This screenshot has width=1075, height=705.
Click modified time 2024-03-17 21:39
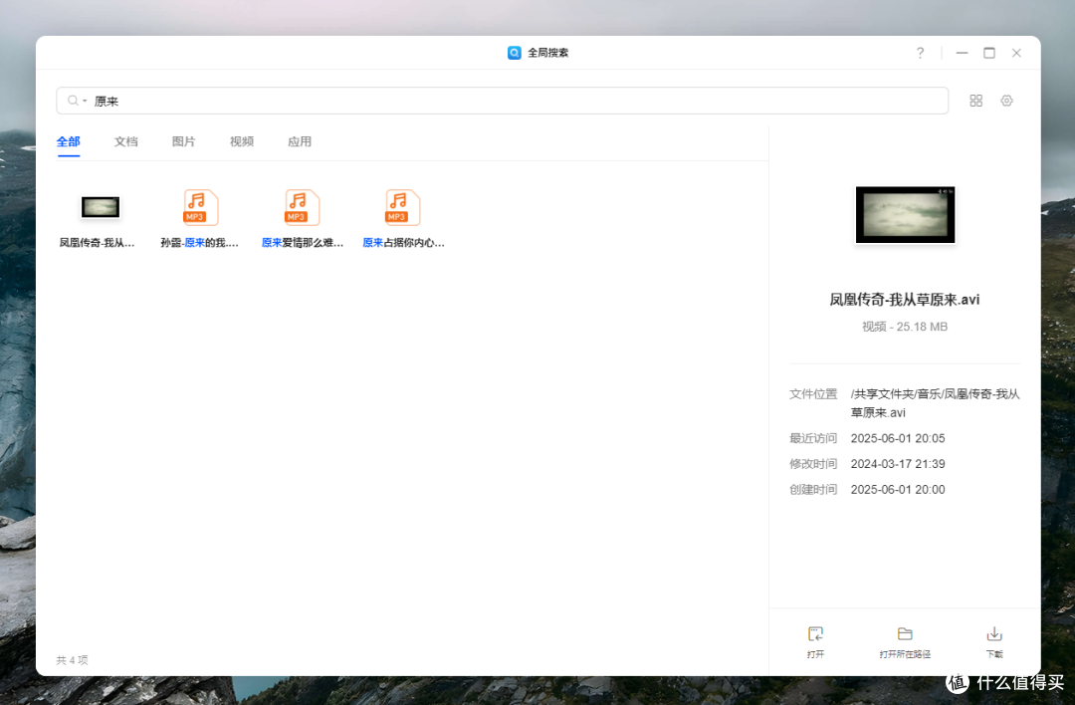point(898,464)
